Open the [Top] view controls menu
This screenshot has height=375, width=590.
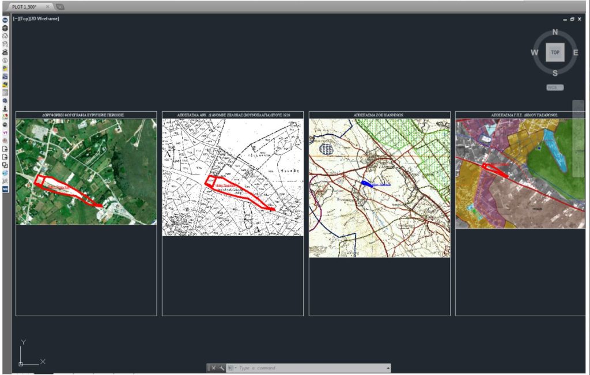coord(24,18)
